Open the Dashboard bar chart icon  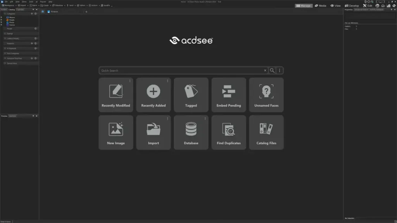pyautogui.click(x=388, y=5)
